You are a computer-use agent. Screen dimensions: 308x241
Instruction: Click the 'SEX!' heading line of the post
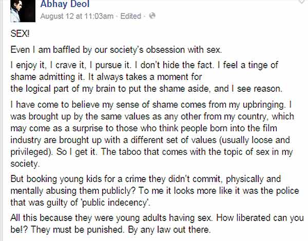pyautogui.click(x=20, y=34)
